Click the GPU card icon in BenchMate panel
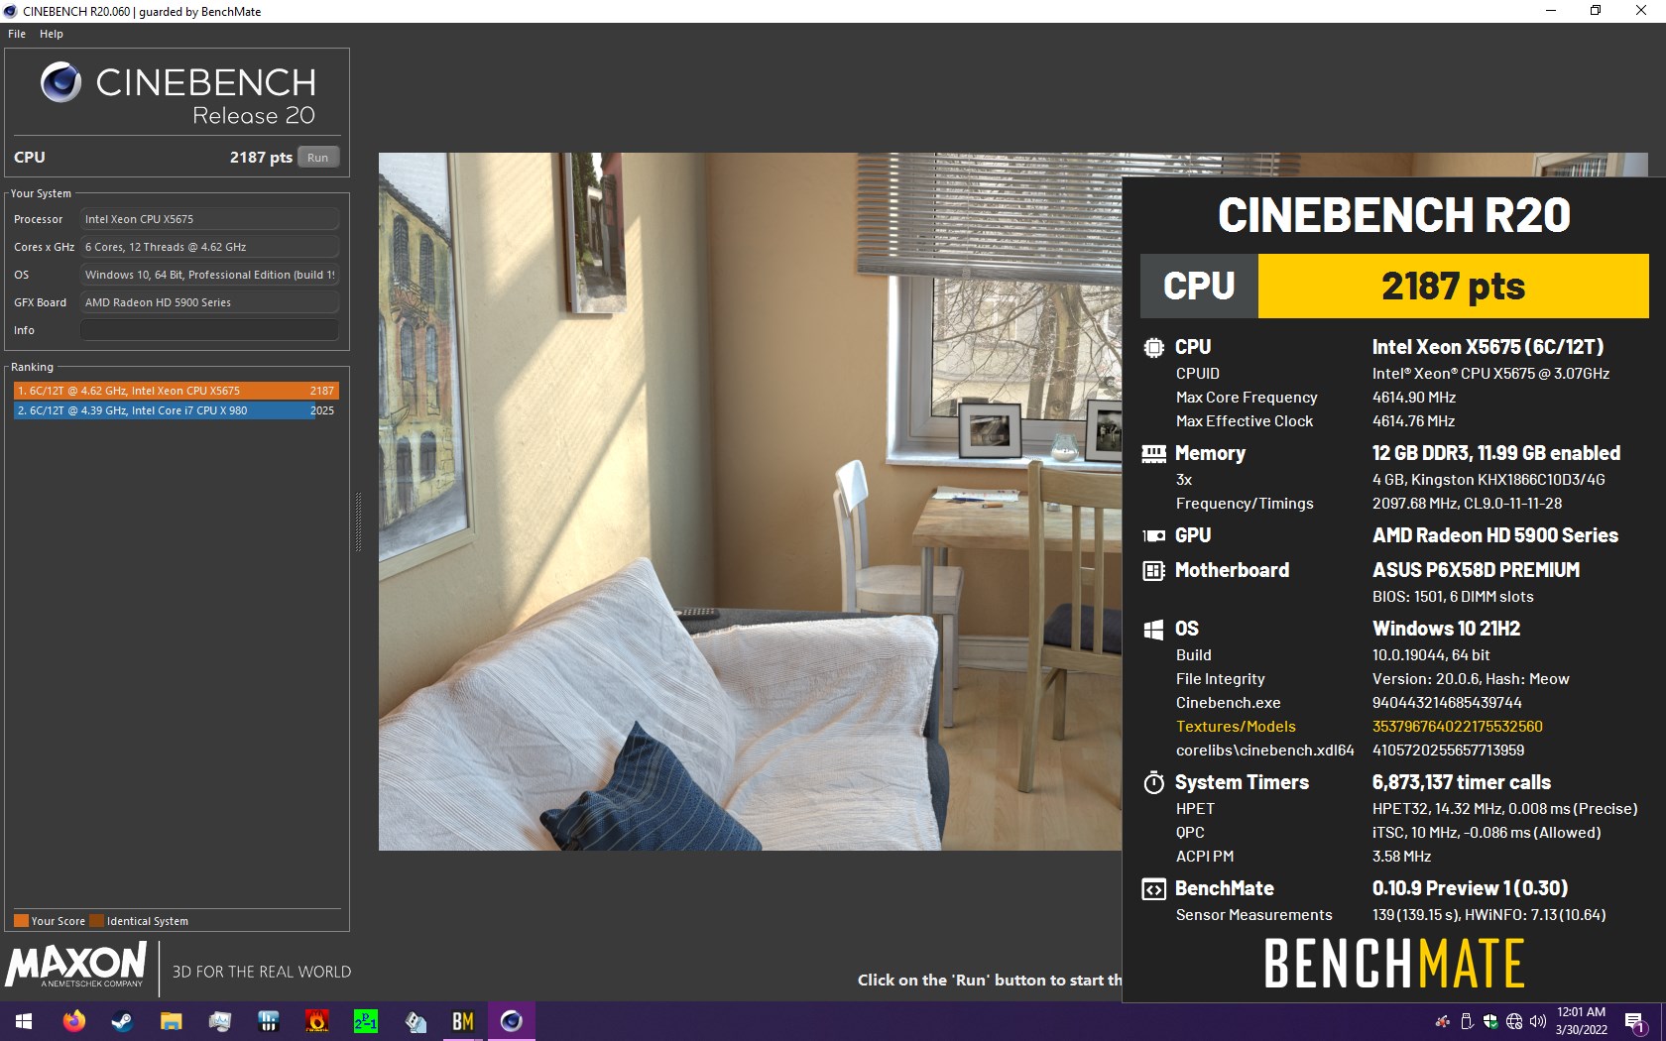This screenshot has height=1041, width=1666. coord(1153,536)
